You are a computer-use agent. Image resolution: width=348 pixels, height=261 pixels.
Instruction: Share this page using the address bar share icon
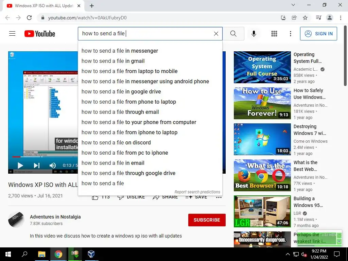(294, 18)
